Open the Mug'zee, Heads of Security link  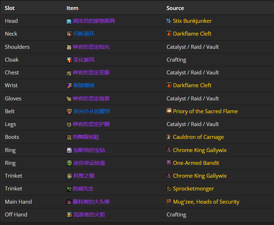206,202
